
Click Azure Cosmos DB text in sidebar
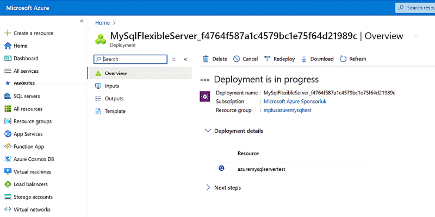pos(34,159)
